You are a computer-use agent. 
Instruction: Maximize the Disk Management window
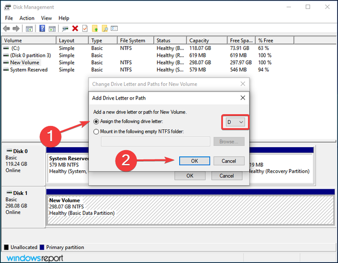[308, 7]
